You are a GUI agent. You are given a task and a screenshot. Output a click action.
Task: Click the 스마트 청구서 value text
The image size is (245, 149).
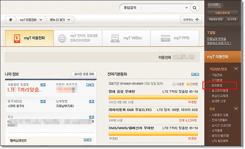(16, 106)
